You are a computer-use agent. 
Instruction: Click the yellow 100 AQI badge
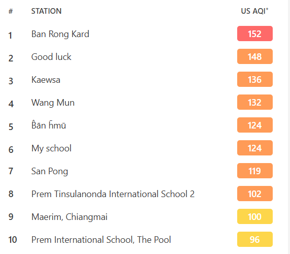(x=255, y=216)
